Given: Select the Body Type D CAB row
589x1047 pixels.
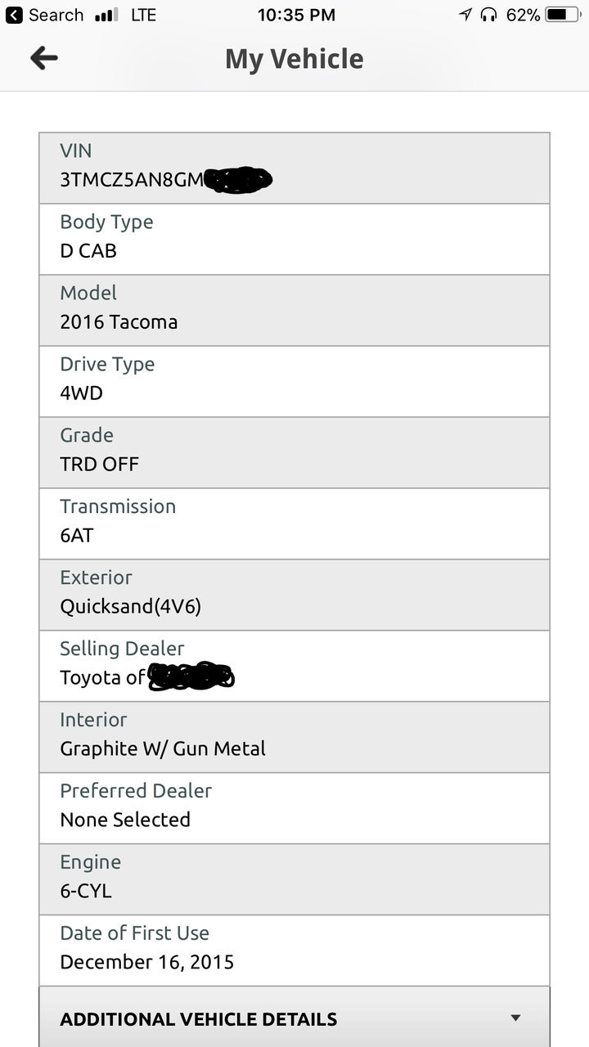Looking at the screenshot, I should tap(294, 239).
